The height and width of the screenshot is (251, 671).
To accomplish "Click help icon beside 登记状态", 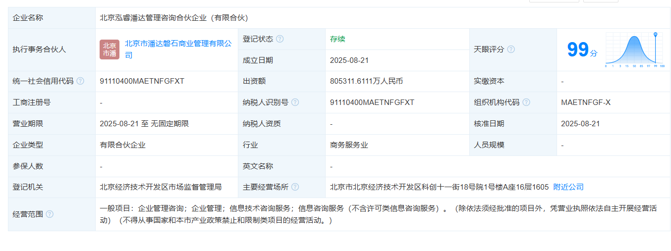I will pyautogui.click(x=280, y=39).
